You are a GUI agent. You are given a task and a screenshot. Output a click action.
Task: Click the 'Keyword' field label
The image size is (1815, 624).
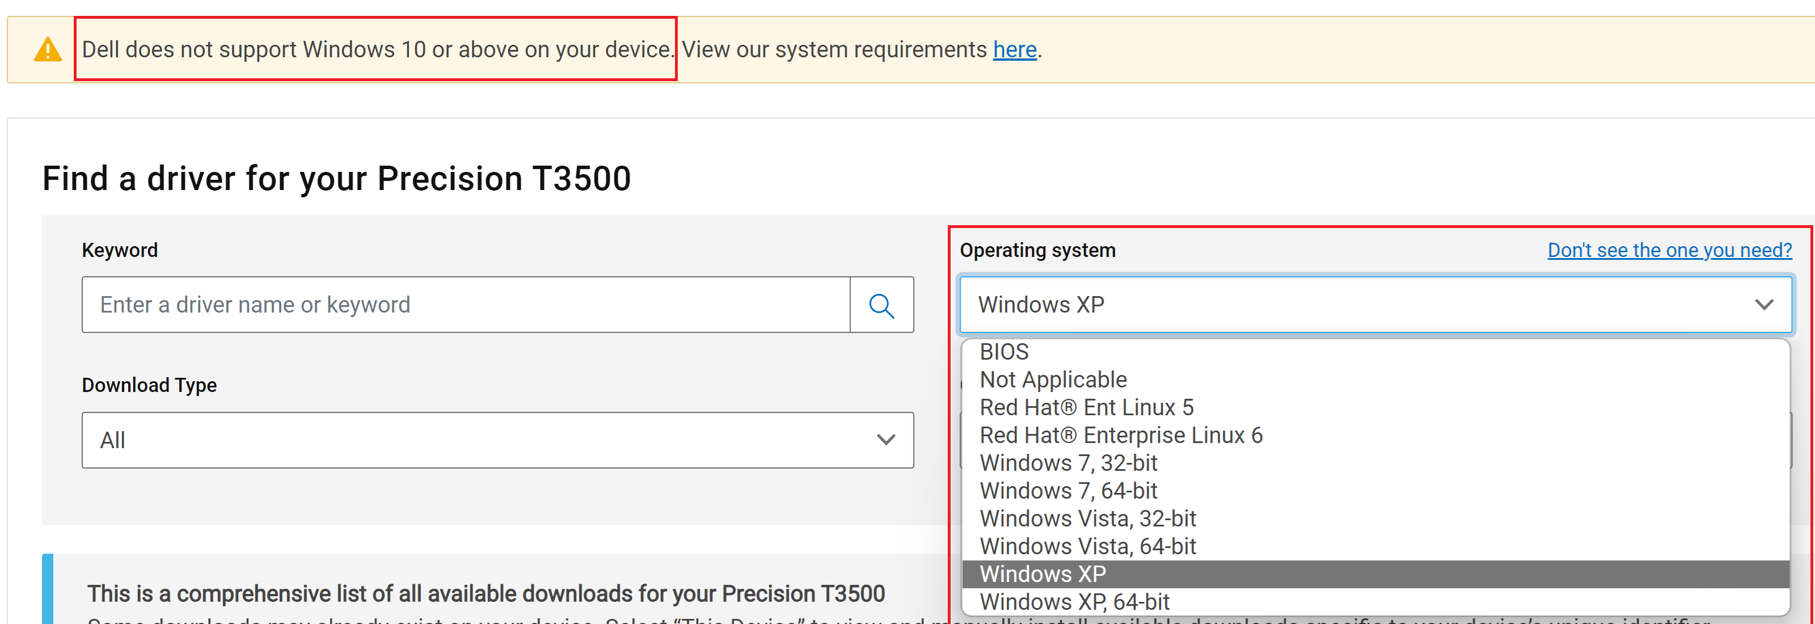point(120,250)
